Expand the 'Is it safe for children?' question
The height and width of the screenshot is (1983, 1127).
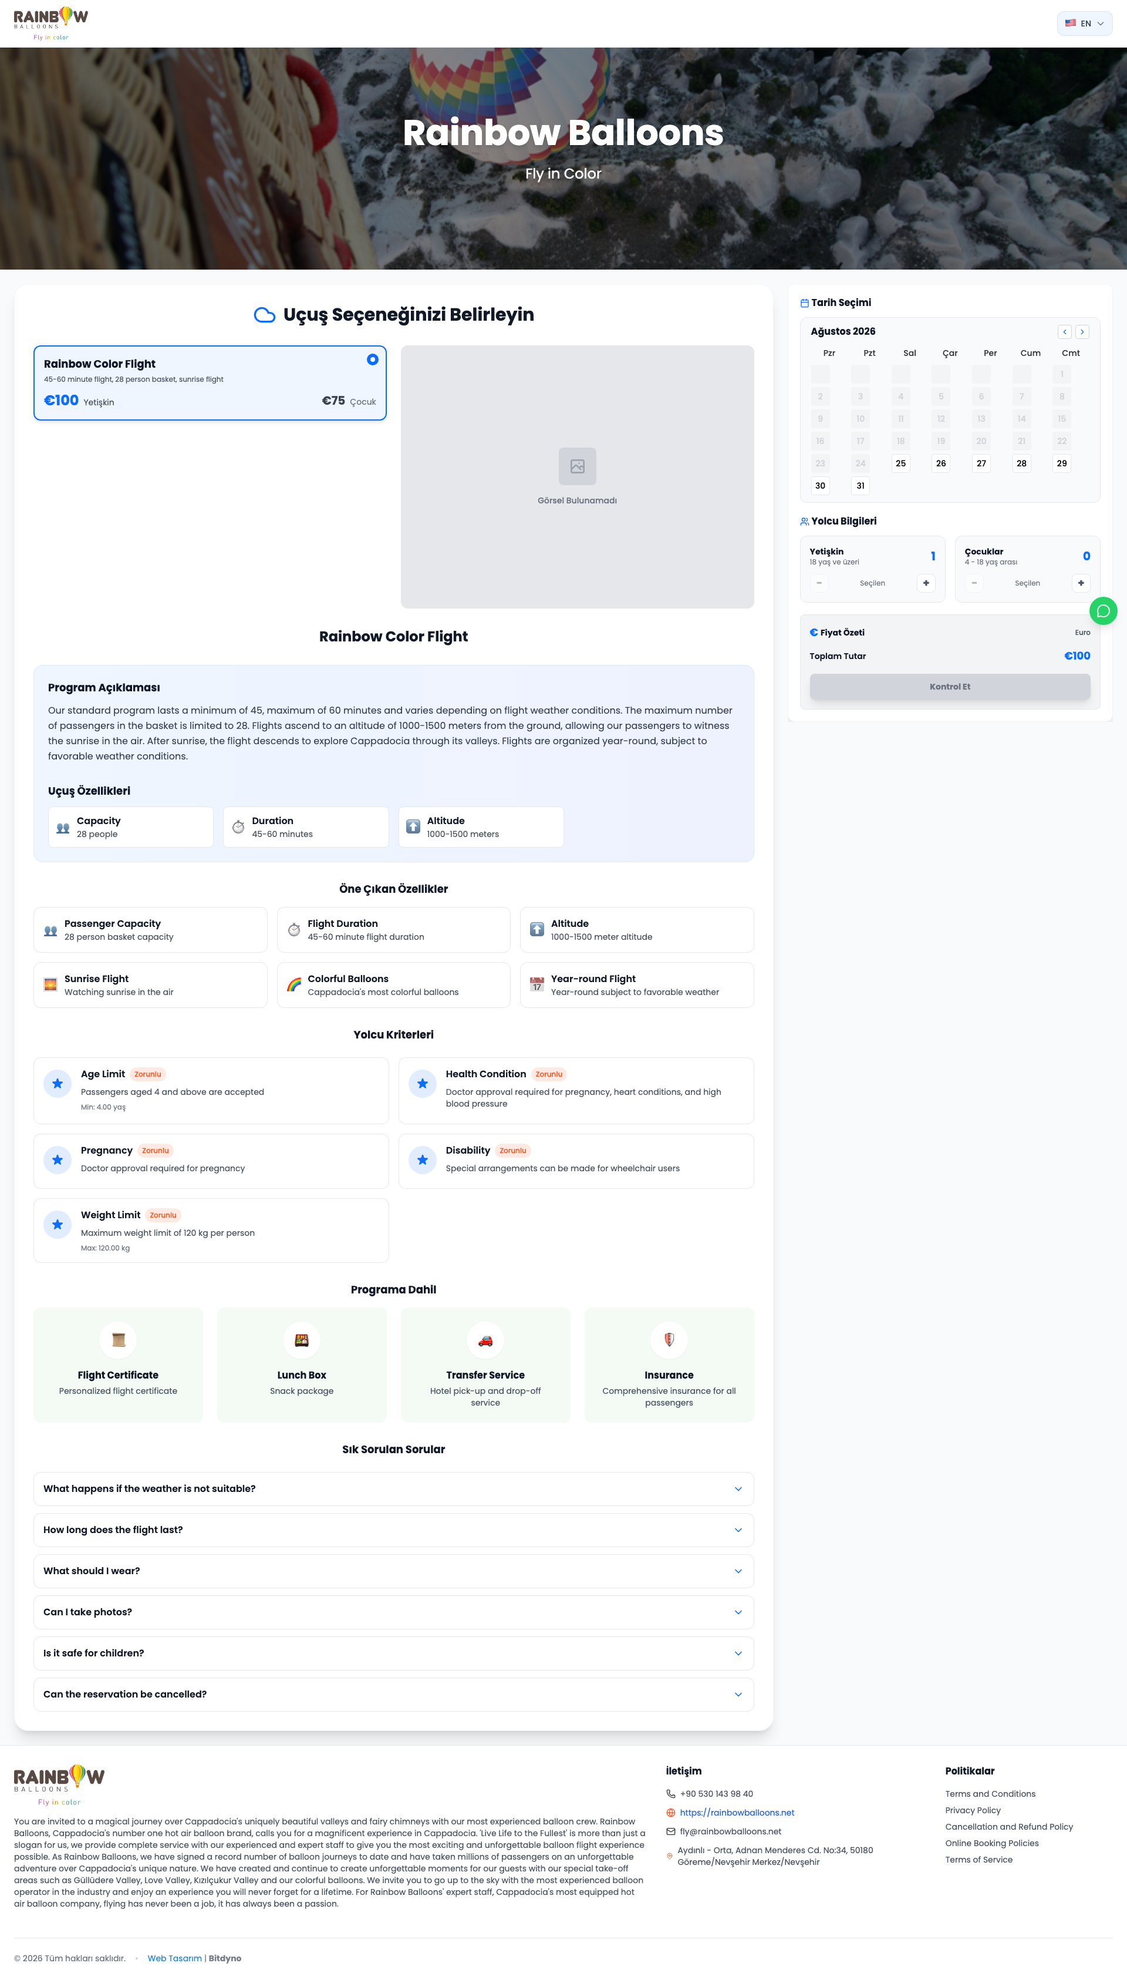click(393, 1653)
